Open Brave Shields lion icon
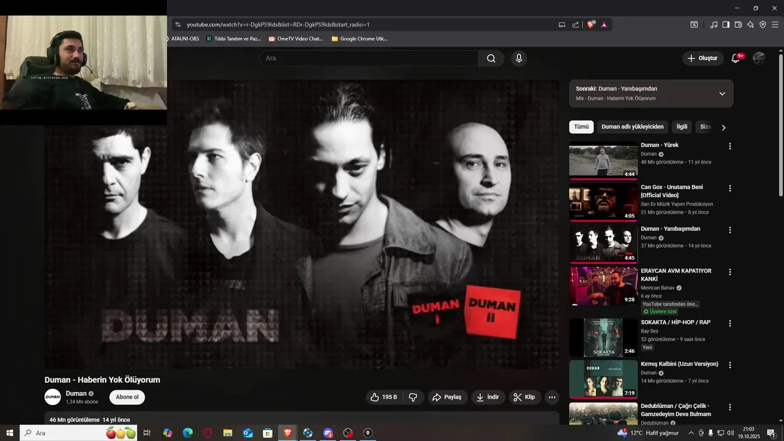This screenshot has height=441, width=784. click(591, 24)
